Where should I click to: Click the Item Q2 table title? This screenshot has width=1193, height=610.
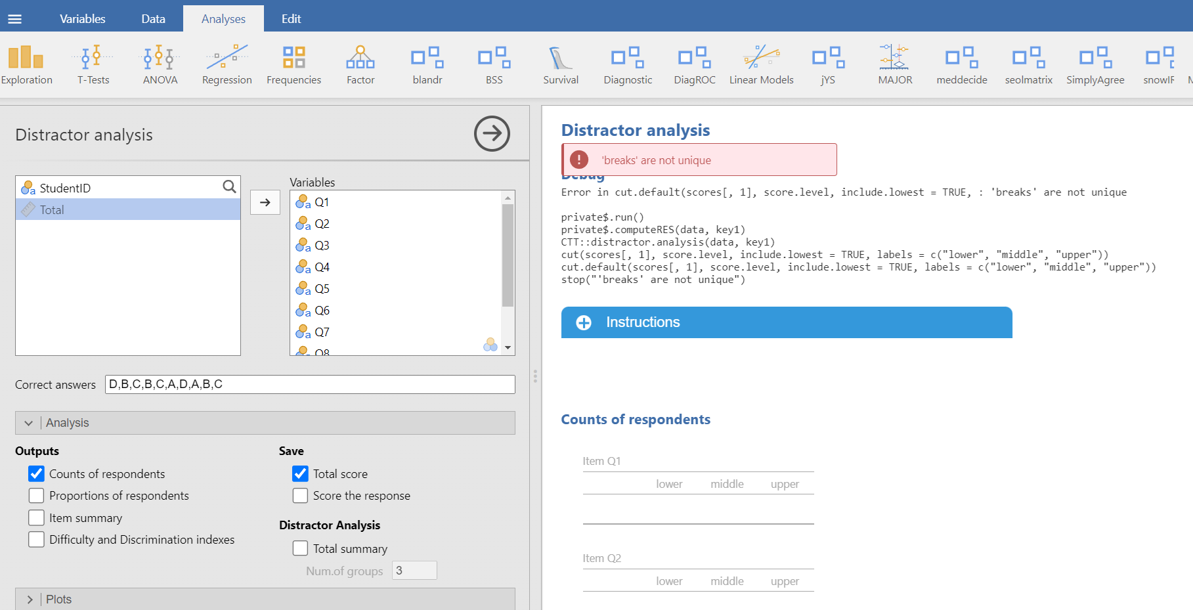(601, 558)
